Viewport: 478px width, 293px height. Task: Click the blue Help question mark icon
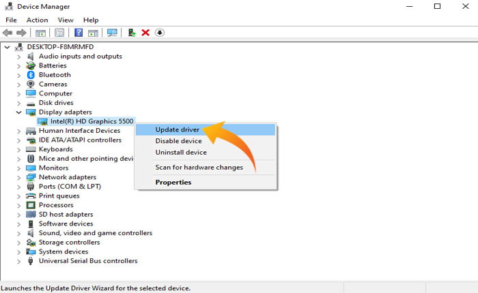coord(79,32)
